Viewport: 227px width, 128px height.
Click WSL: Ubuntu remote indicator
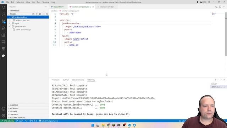click(x=7, y=121)
